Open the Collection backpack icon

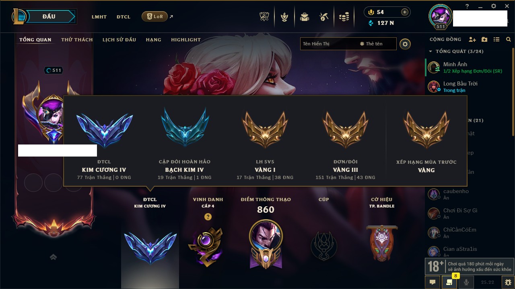pyautogui.click(x=305, y=17)
